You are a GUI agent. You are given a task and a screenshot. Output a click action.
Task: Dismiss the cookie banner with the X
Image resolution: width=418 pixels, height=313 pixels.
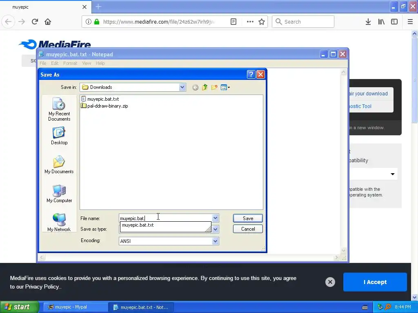point(330,282)
